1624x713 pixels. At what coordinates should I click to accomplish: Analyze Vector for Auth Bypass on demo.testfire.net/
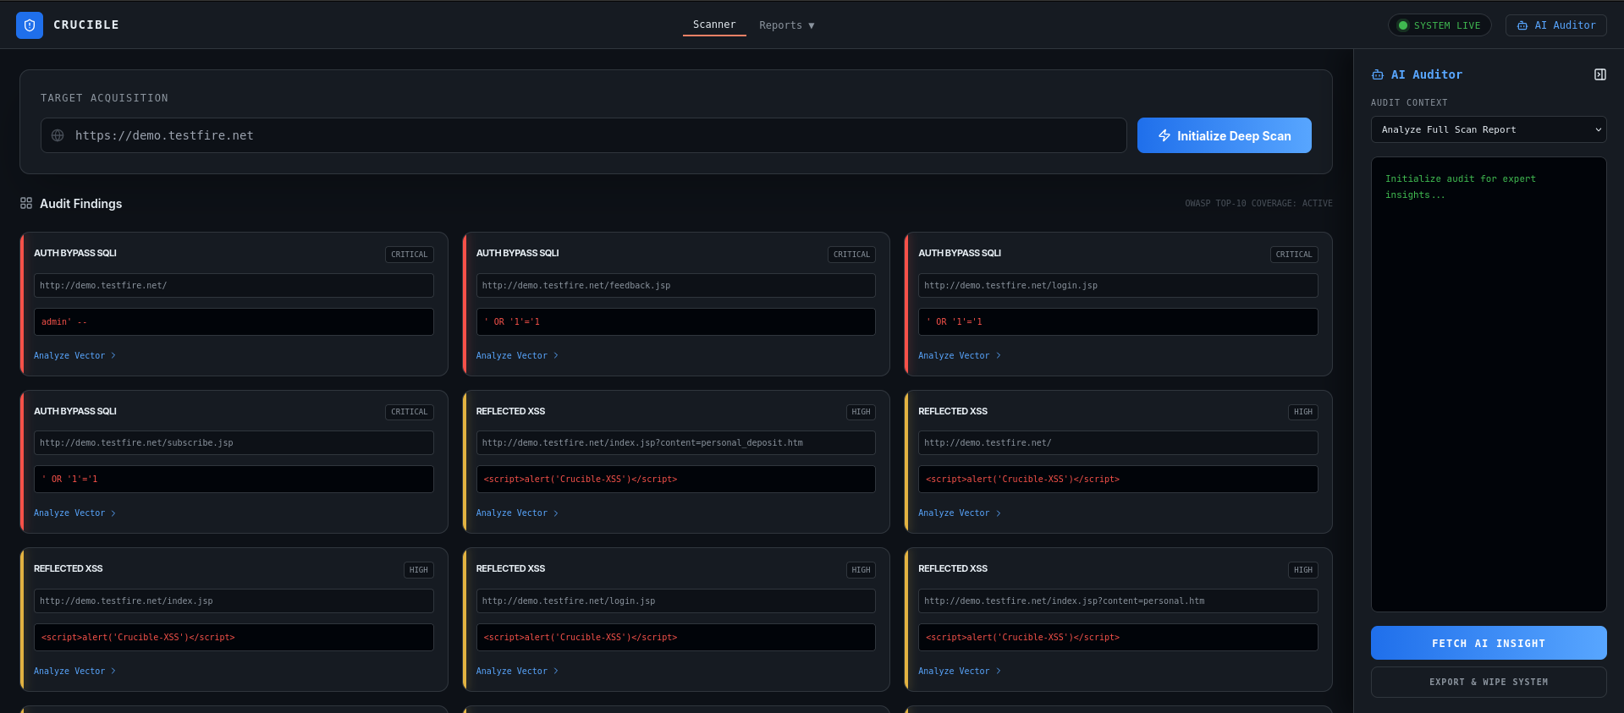[74, 355]
